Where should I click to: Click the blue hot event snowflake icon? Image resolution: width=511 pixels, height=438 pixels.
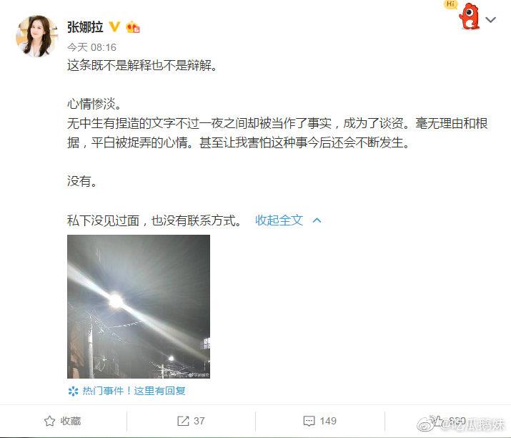tap(74, 391)
